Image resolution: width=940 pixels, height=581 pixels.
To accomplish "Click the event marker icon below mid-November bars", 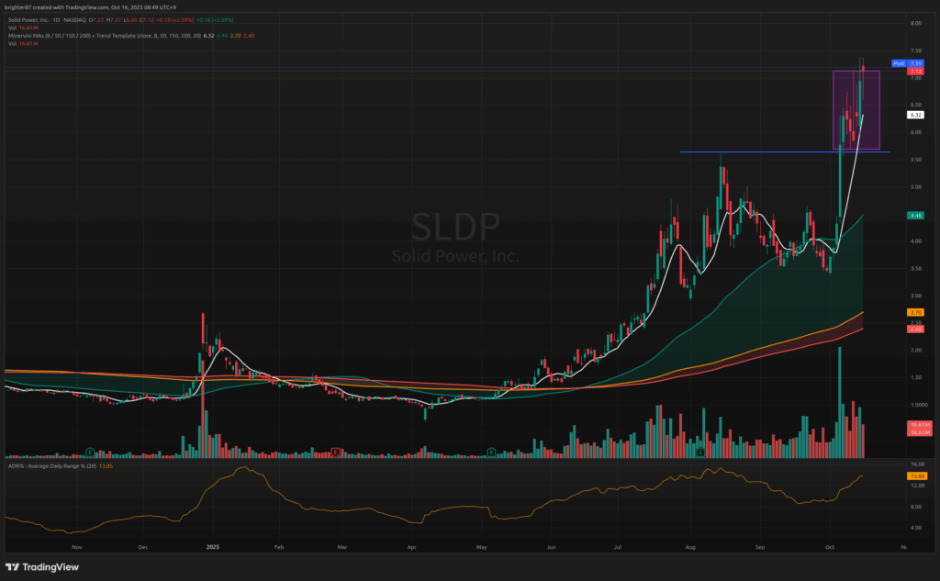I will [x=90, y=451].
